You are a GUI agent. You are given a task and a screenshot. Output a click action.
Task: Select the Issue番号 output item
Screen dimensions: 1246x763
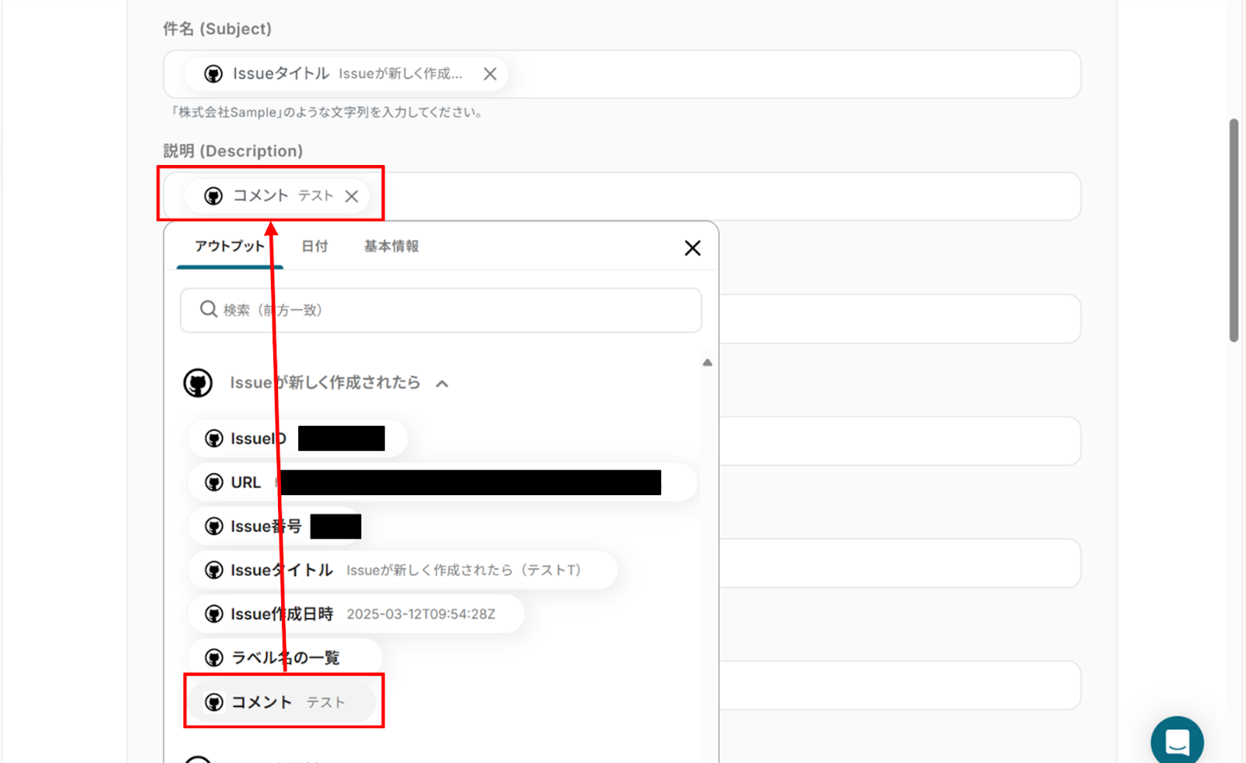click(x=276, y=526)
